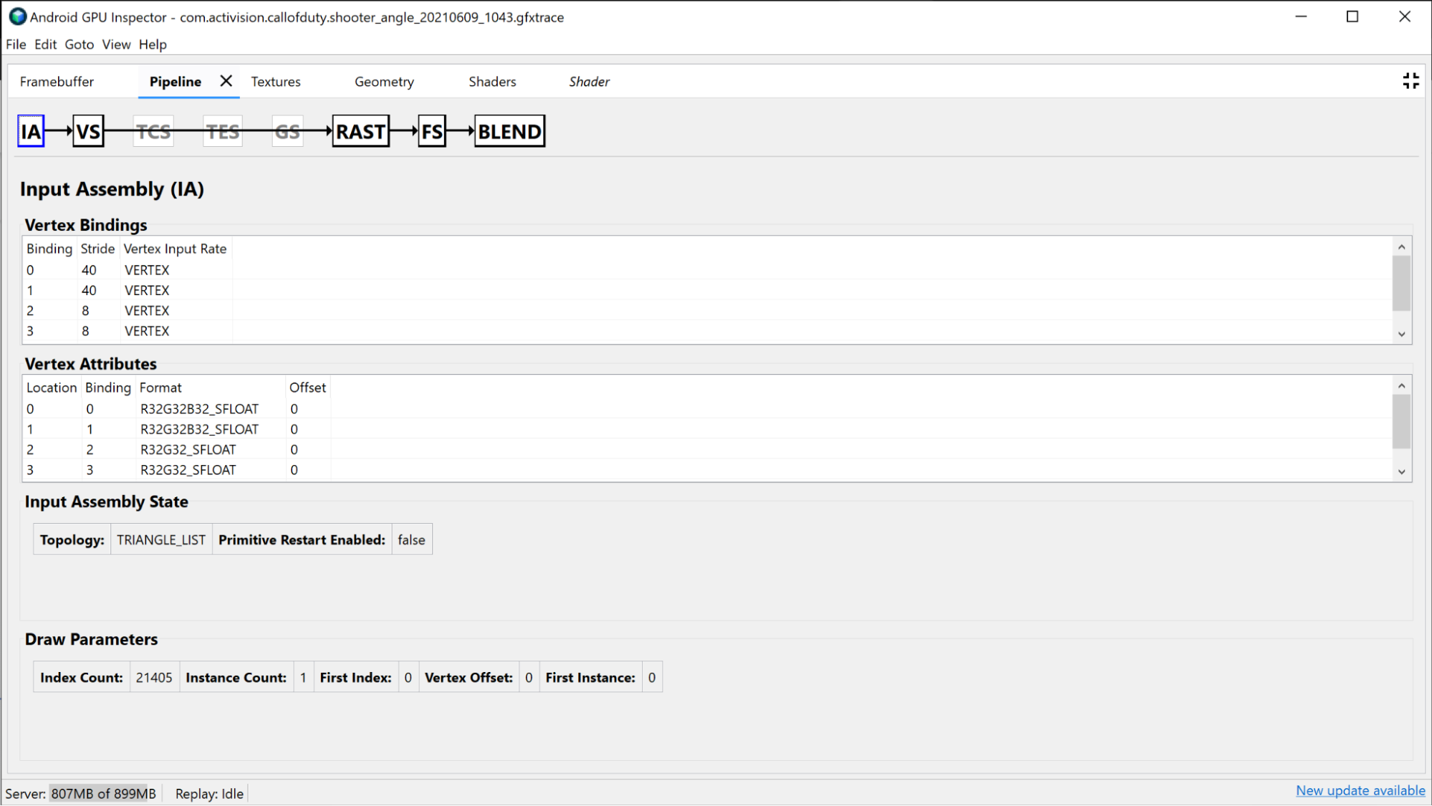Switch to the Textures tab
This screenshot has width=1432, height=806.
click(x=275, y=81)
